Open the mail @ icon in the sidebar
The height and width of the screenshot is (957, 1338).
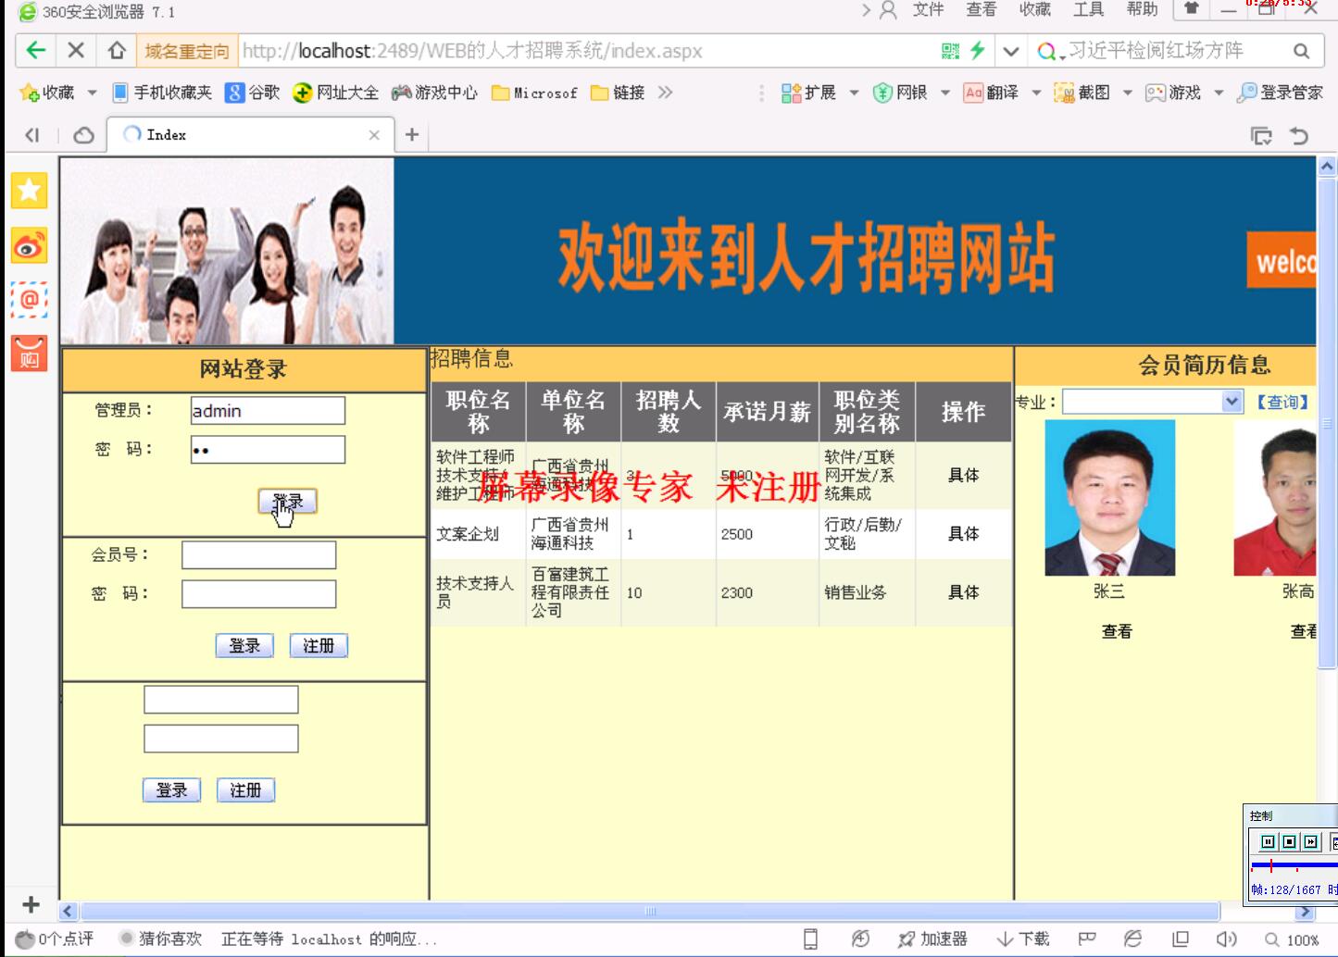[29, 300]
